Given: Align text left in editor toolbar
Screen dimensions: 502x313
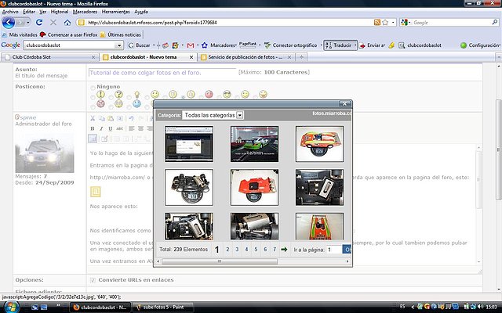Looking at the screenshot, I should coord(132,128).
